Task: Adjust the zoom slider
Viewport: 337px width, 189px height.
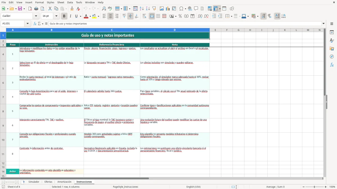Action: coord(315,187)
